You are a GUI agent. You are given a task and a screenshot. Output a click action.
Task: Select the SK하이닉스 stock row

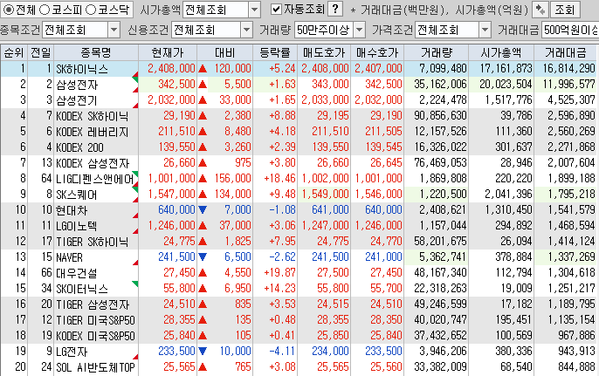tap(299, 69)
